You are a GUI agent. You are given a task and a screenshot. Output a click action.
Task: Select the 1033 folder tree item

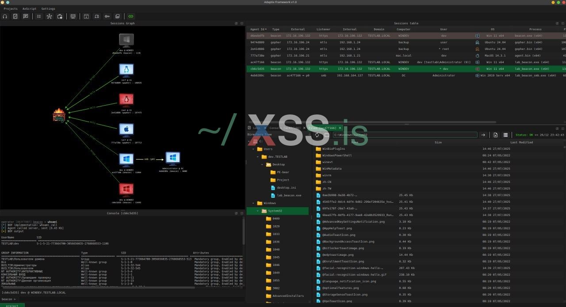point(276,234)
